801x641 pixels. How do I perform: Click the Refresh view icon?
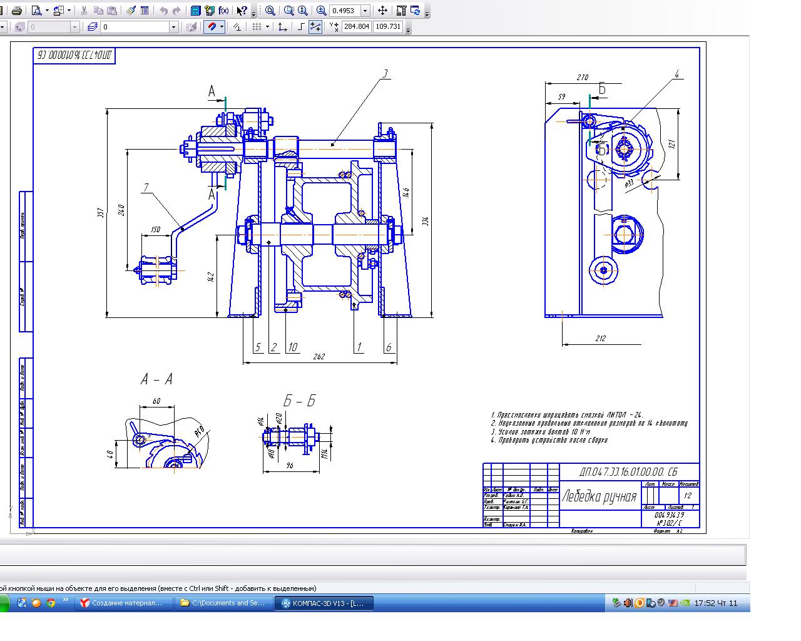click(x=415, y=11)
